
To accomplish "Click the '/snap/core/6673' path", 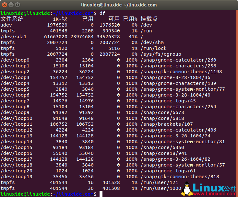I will 162,112.
